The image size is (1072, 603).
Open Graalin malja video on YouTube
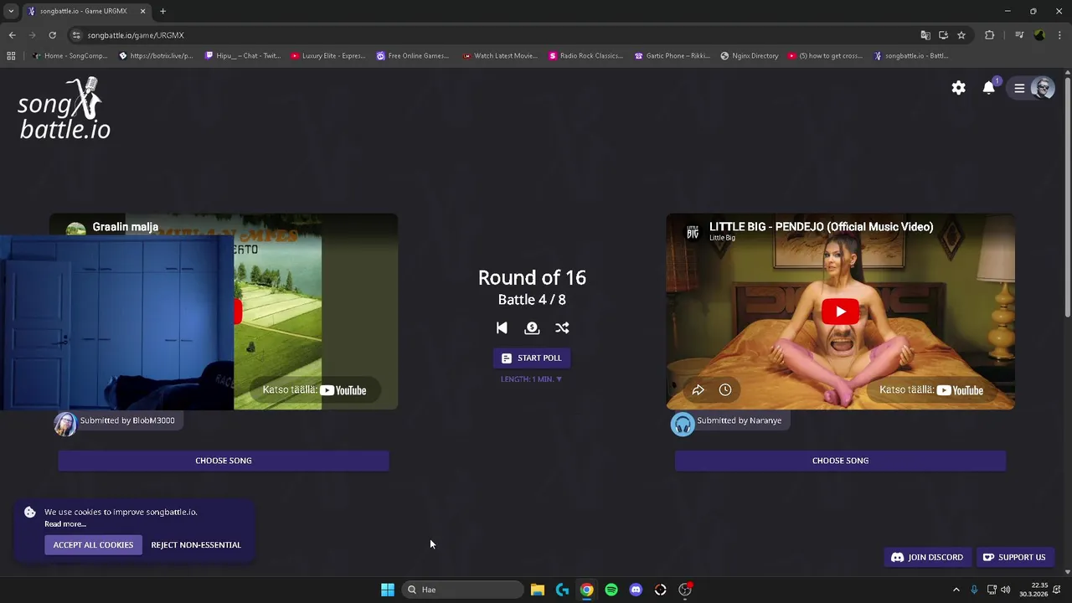pos(314,390)
